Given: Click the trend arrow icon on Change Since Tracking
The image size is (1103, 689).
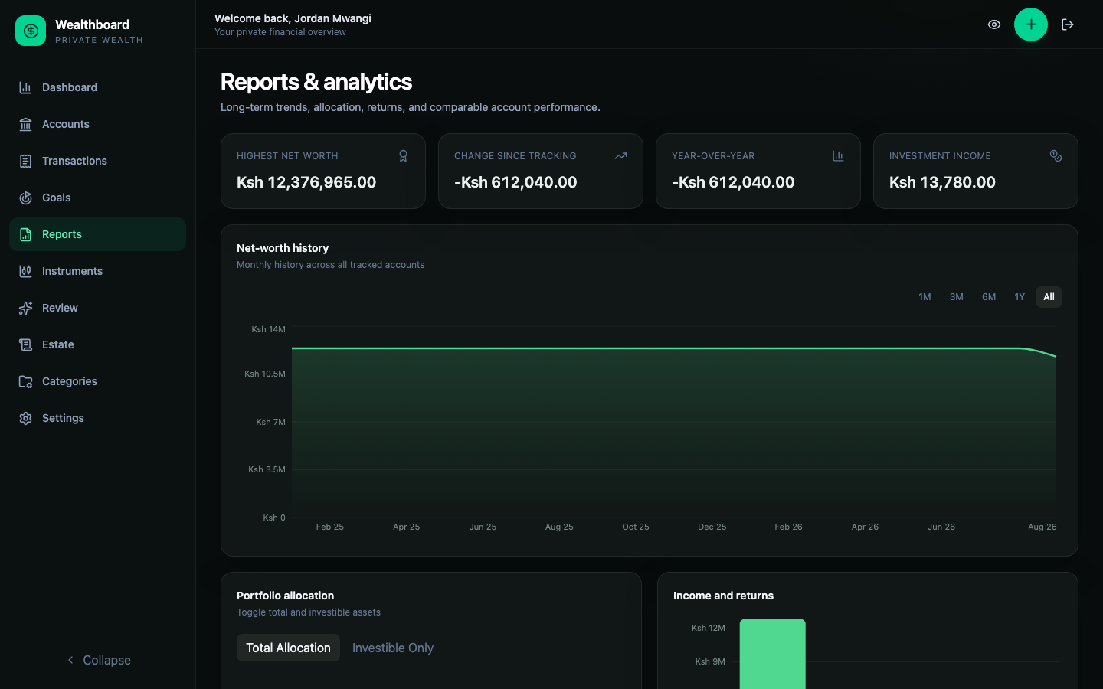Looking at the screenshot, I should 620,156.
